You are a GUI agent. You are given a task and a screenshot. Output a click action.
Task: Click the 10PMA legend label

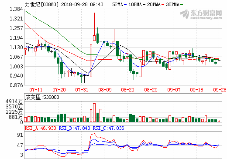pos(135,4)
